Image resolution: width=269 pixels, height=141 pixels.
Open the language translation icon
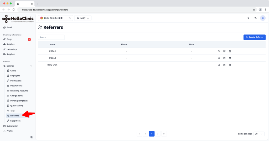click(255, 18)
